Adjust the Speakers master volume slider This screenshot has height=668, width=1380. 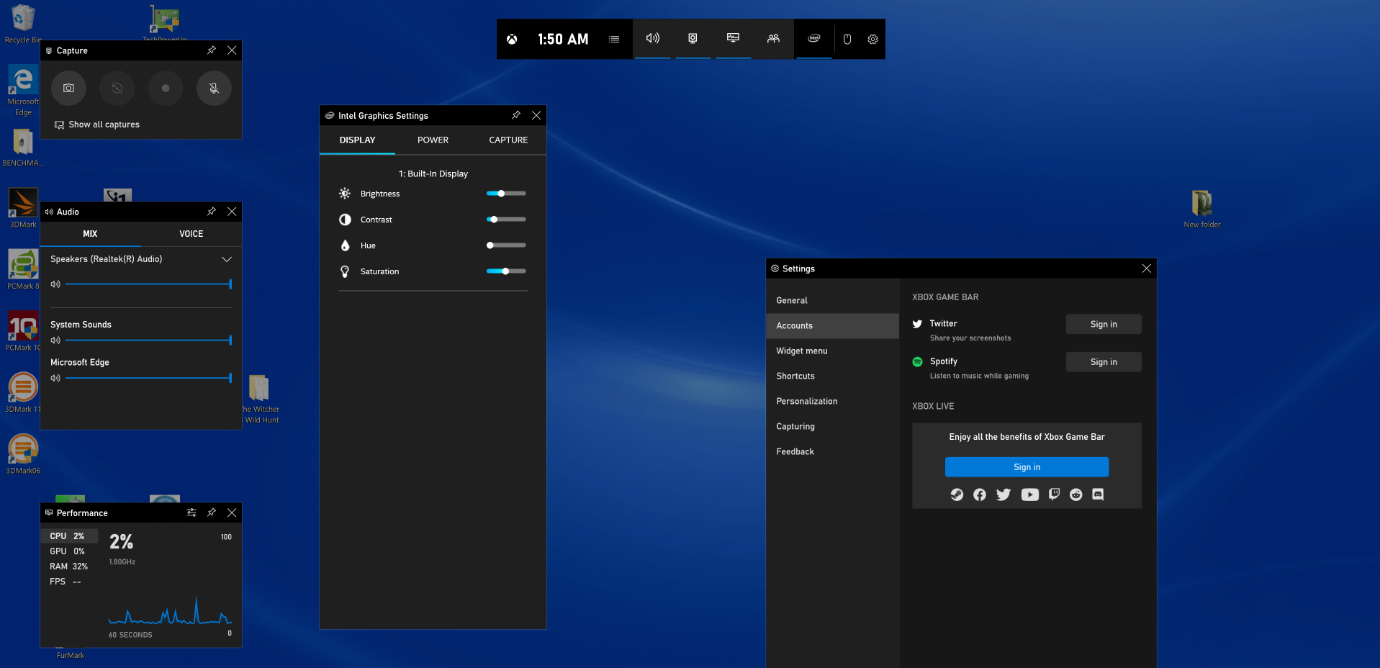point(148,284)
